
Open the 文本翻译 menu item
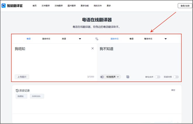(45, 6)
